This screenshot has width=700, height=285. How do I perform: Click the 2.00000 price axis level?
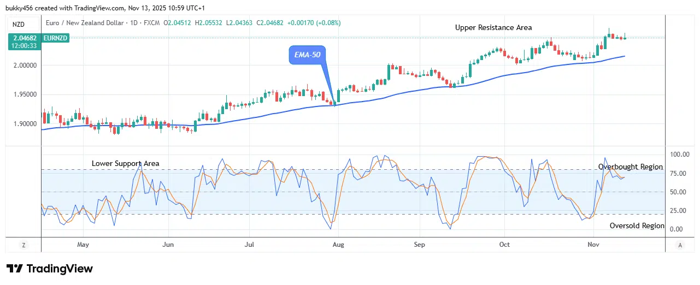23,65
